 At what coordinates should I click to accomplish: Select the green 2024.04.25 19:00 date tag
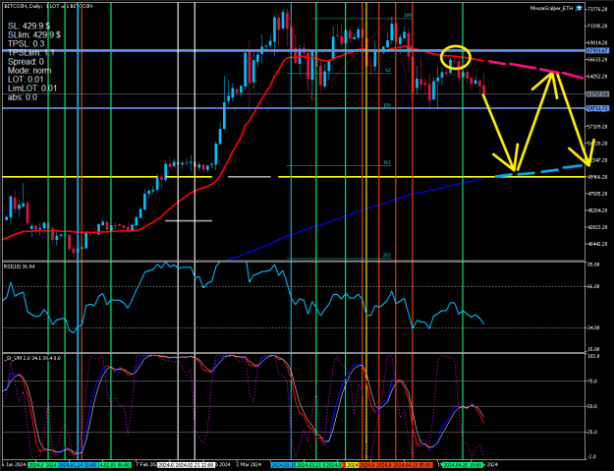tap(463, 465)
